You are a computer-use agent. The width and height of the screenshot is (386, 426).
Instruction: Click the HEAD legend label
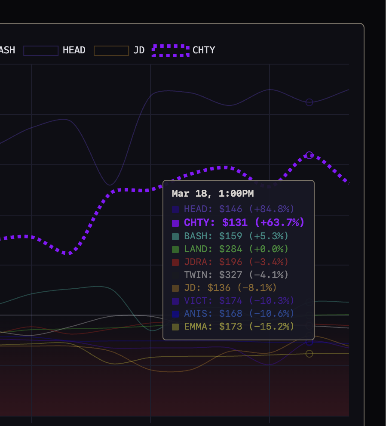click(x=74, y=50)
